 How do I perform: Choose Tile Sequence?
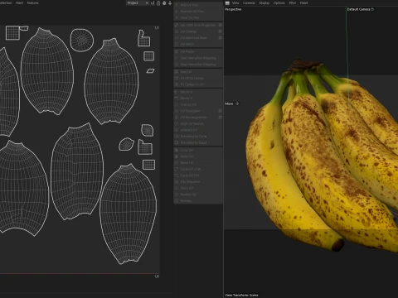(198, 181)
